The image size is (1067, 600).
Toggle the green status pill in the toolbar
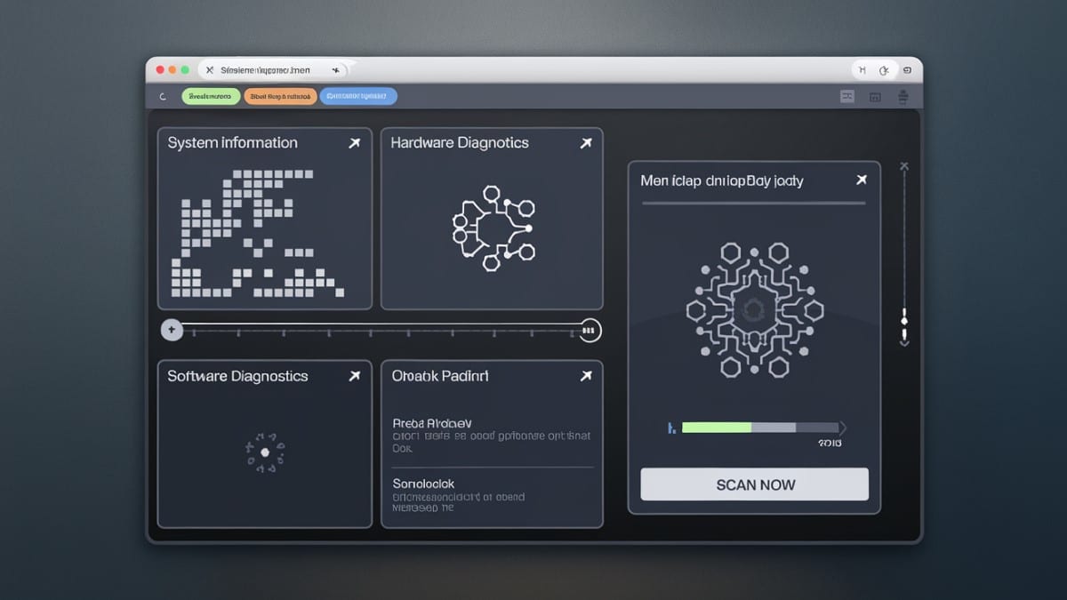click(211, 96)
